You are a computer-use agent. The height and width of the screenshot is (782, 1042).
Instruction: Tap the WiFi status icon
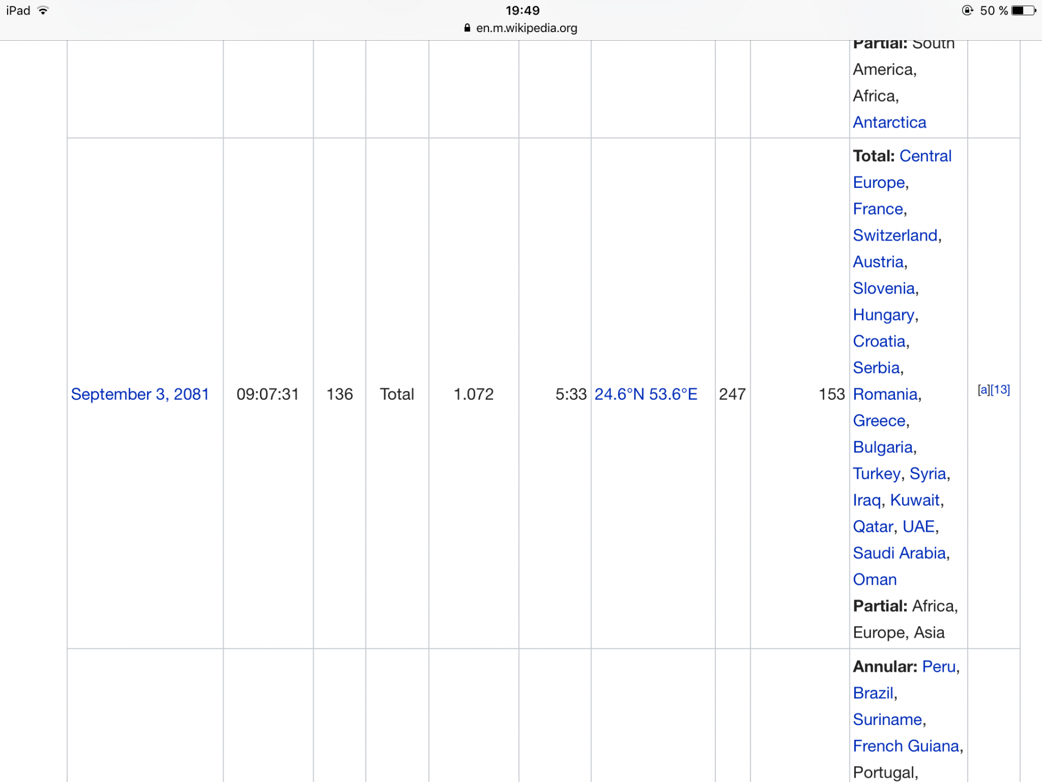pos(43,10)
